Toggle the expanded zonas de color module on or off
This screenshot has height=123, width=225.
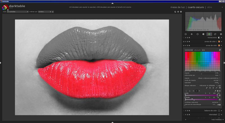point(184,46)
